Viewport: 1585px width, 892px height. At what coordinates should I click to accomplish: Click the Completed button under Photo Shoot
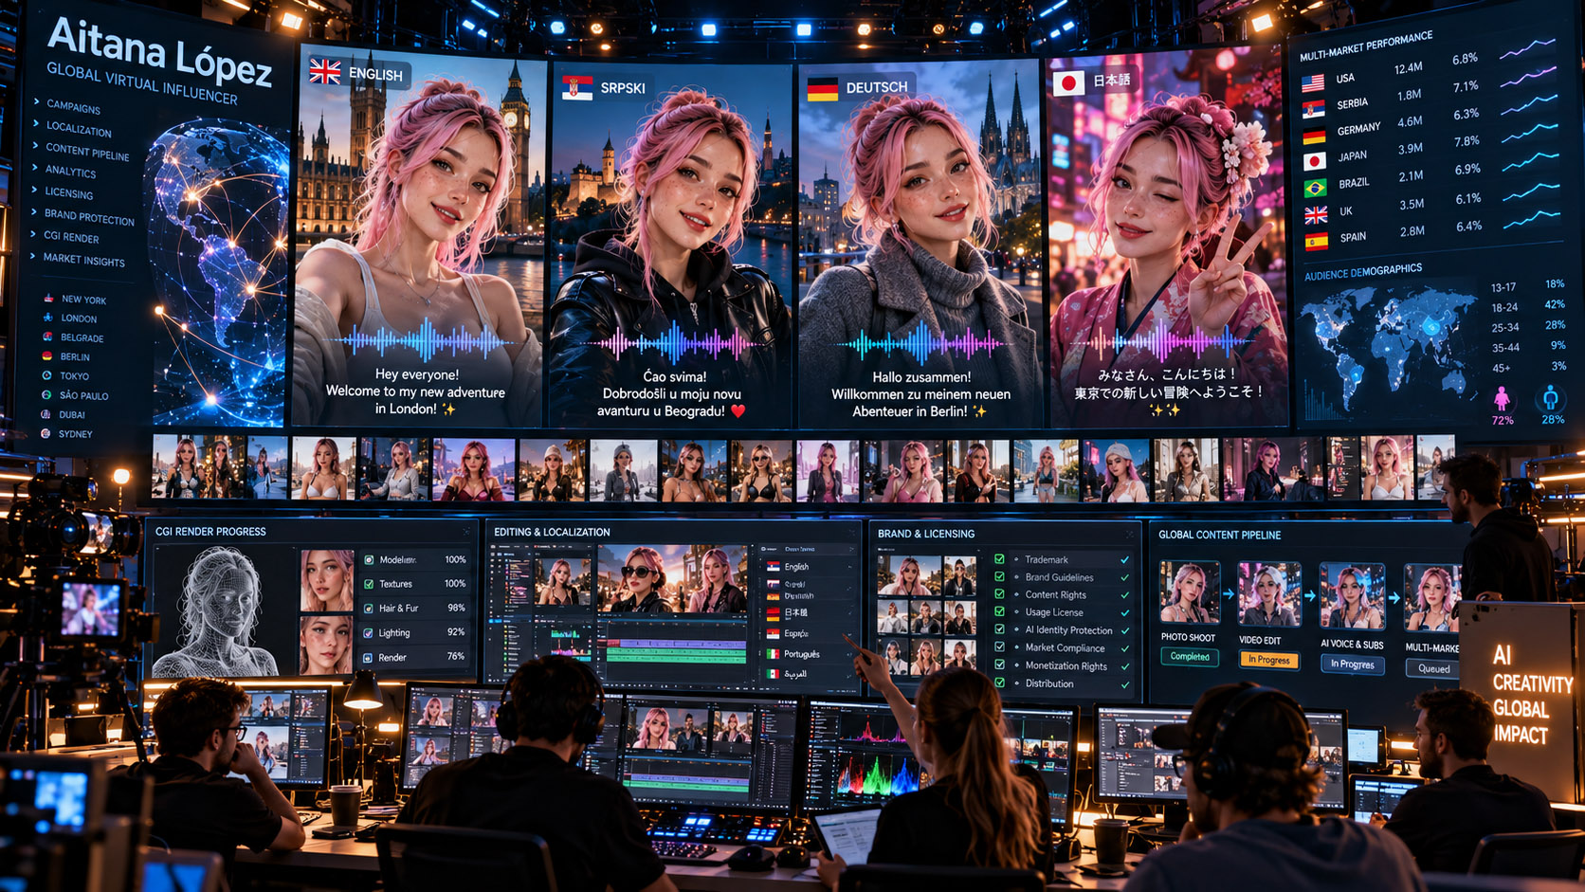pyautogui.click(x=1190, y=656)
